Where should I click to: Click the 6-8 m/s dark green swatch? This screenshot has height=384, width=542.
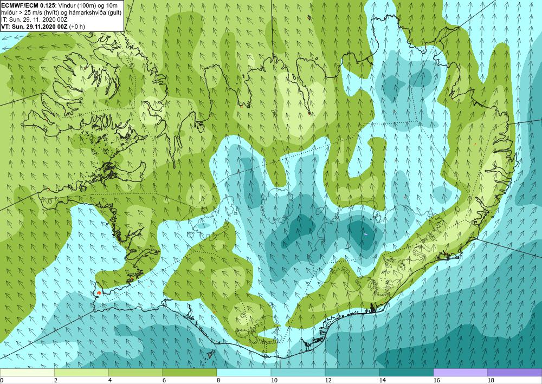pos(190,372)
